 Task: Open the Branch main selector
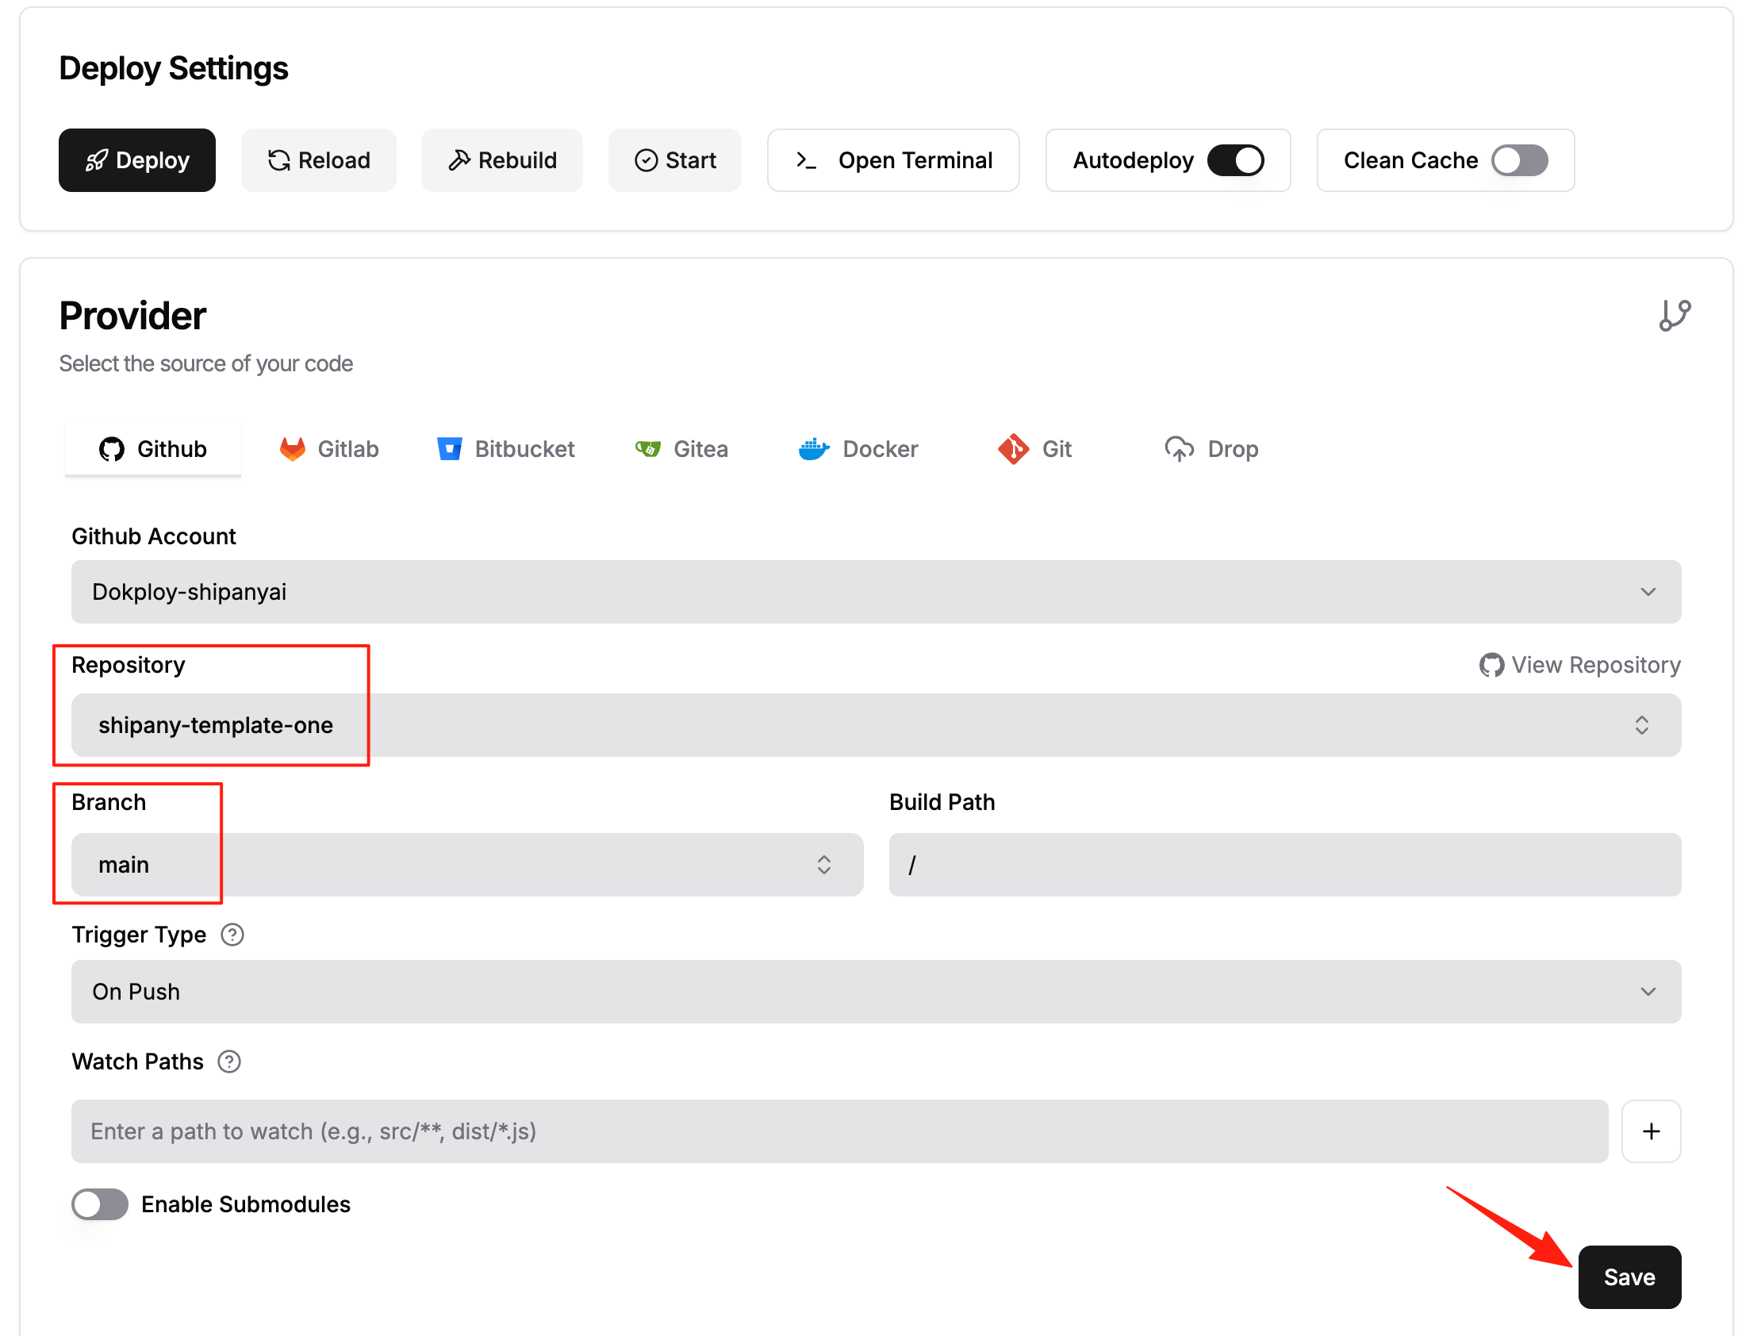pos(466,865)
